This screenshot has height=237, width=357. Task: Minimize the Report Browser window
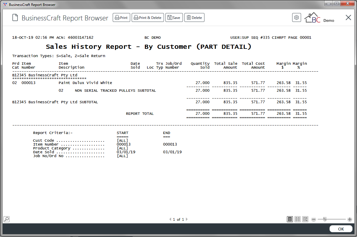(328, 3)
